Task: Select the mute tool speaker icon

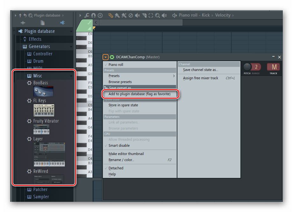Action: click(x=138, y=15)
